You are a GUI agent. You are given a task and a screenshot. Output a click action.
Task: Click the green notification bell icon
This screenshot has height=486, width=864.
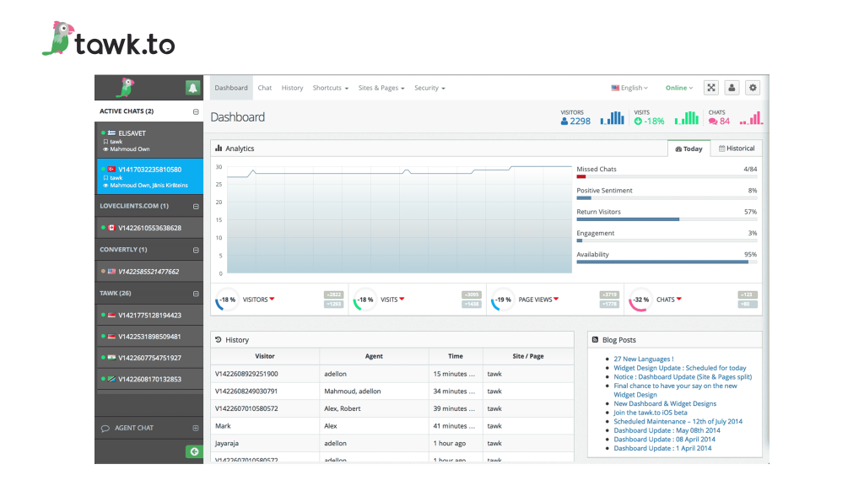tap(193, 88)
